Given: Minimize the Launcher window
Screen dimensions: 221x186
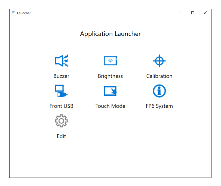Looking at the screenshot, I should coord(180,13).
